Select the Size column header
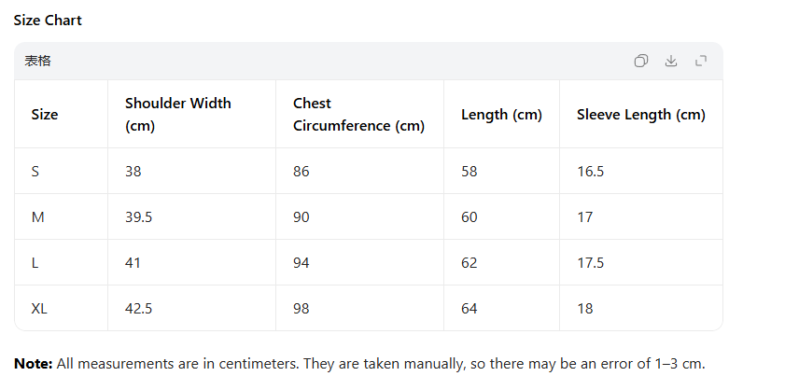The width and height of the screenshot is (785, 390). point(45,115)
